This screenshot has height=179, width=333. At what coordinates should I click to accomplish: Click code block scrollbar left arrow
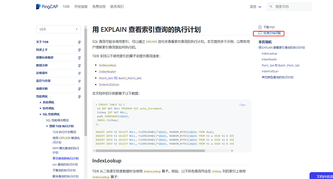[x=94, y=151]
